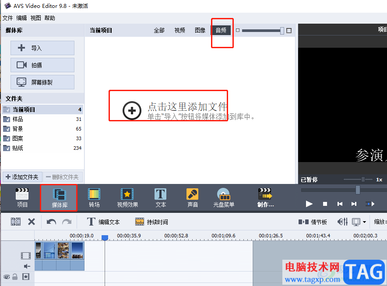This screenshot has height=286, width=387.
Task: Select the 当前项目 current project folder
Action: [43, 109]
